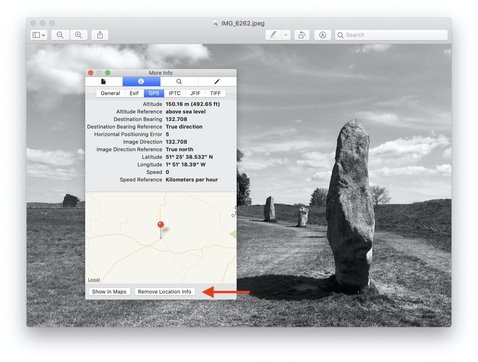Click the red map pin marker
This screenshot has height=362, width=478.
[161, 224]
